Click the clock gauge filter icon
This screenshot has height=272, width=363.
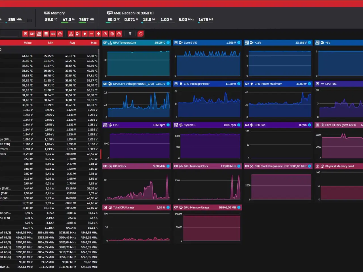105,34
